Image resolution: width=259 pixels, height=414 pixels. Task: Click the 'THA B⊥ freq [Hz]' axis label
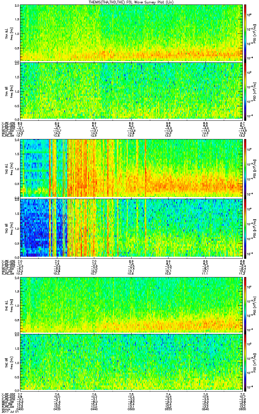tap(8, 33)
